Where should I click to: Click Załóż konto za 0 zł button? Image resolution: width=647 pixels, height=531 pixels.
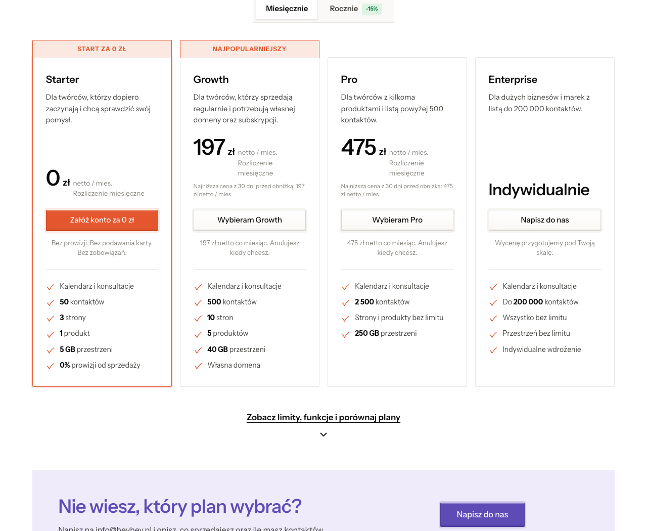click(x=102, y=220)
